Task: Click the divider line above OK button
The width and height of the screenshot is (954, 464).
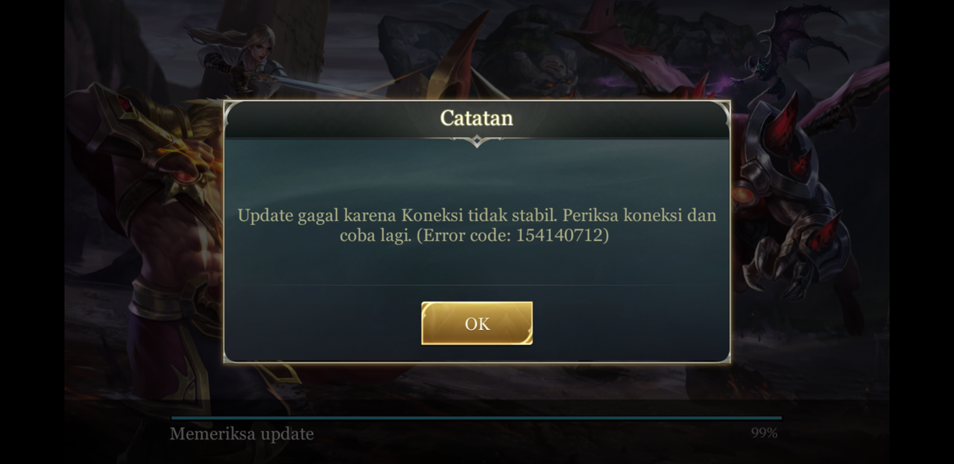Action: pos(477,285)
